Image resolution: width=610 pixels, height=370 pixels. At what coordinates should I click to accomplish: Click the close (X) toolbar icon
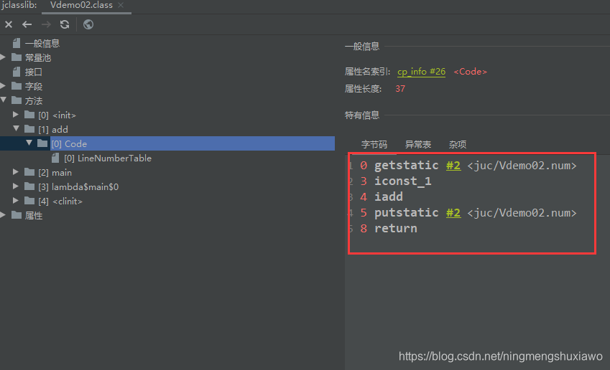[9, 25]
